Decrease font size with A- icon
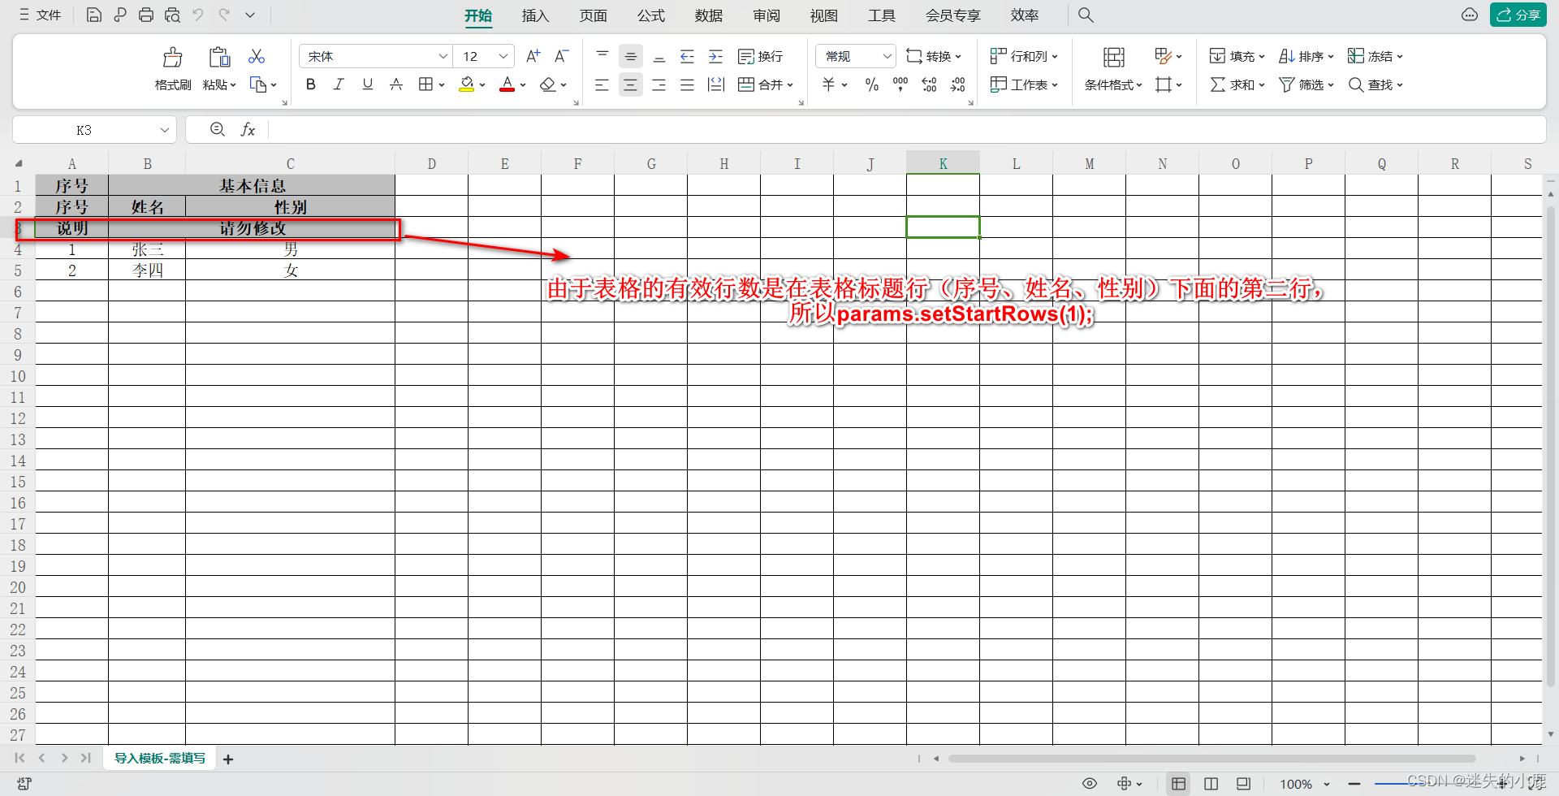The width and height of the screenshot is (1559, 796). click(561, 56)
